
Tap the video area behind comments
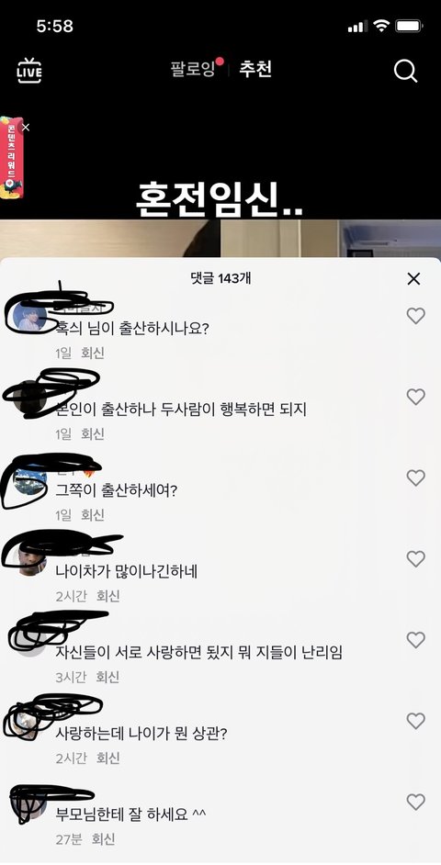220,165
